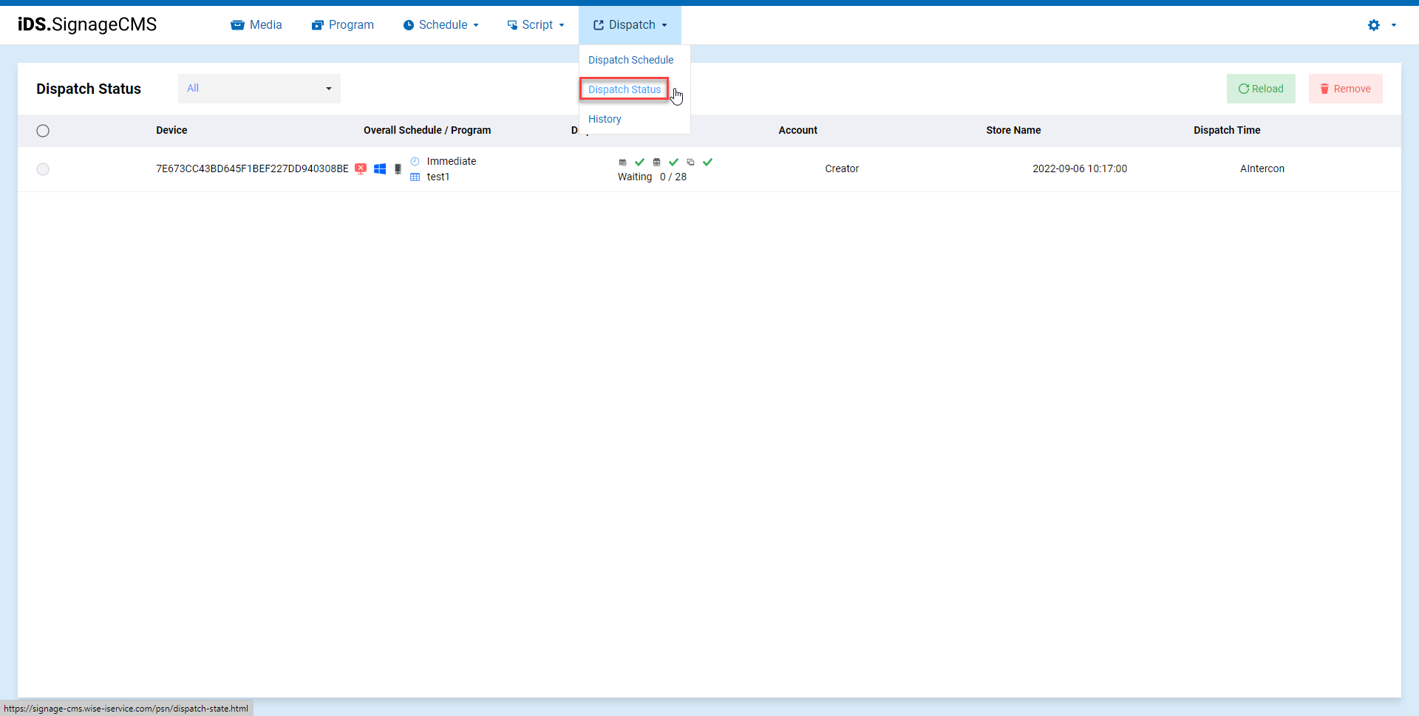Click the Program menu icon
This screenshot has width=1419, height=716.
coord(318,25)
